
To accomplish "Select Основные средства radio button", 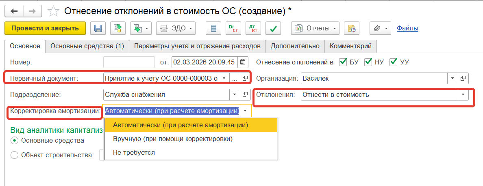I will [x=14, y=141].
